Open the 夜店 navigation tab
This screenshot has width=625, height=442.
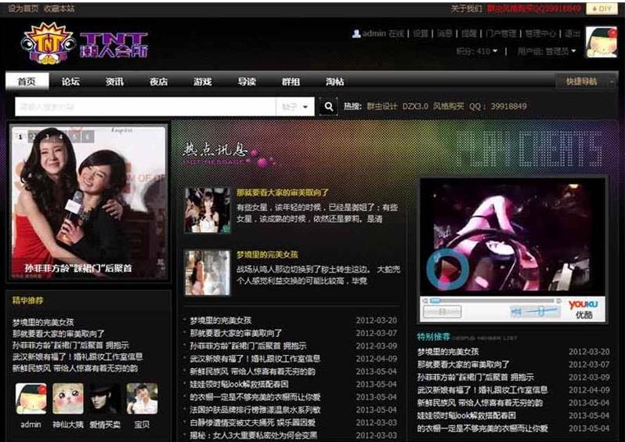[x=158, y=82]
